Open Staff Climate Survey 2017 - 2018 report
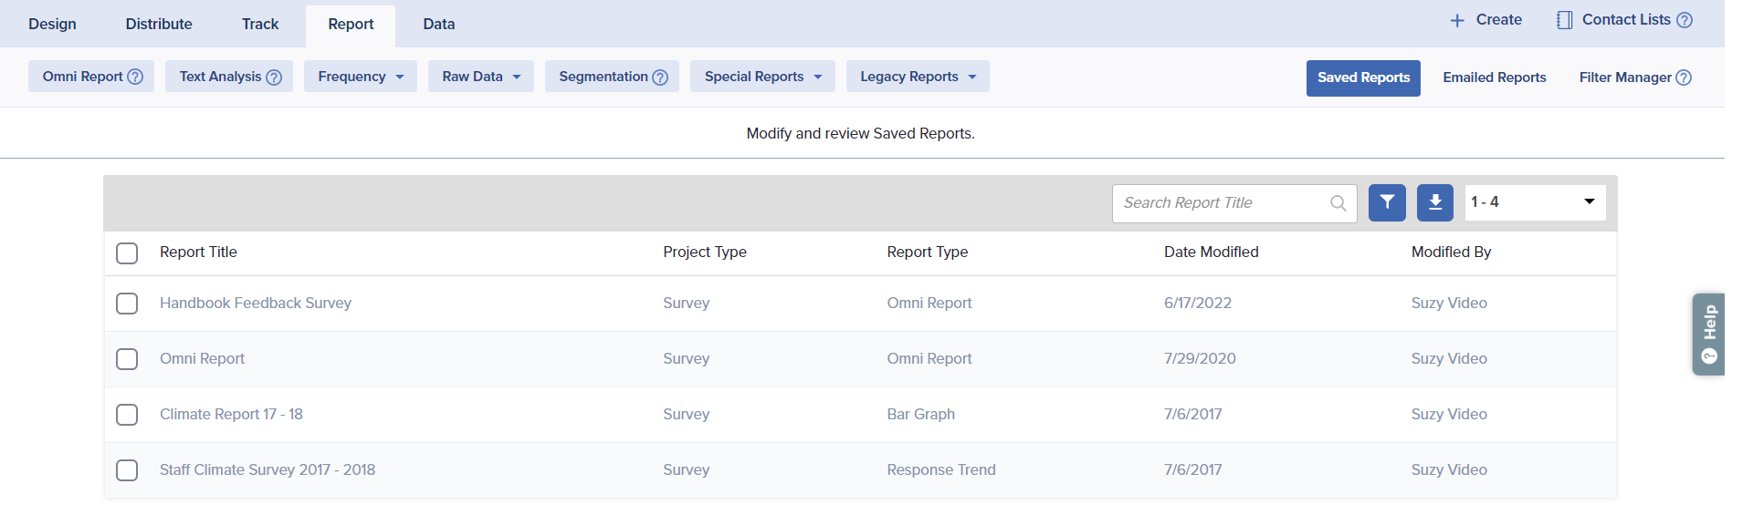 (268, 469)
